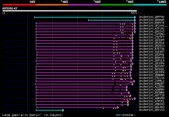Click the UniRef100_B6SVM7 label

(152, 67)
